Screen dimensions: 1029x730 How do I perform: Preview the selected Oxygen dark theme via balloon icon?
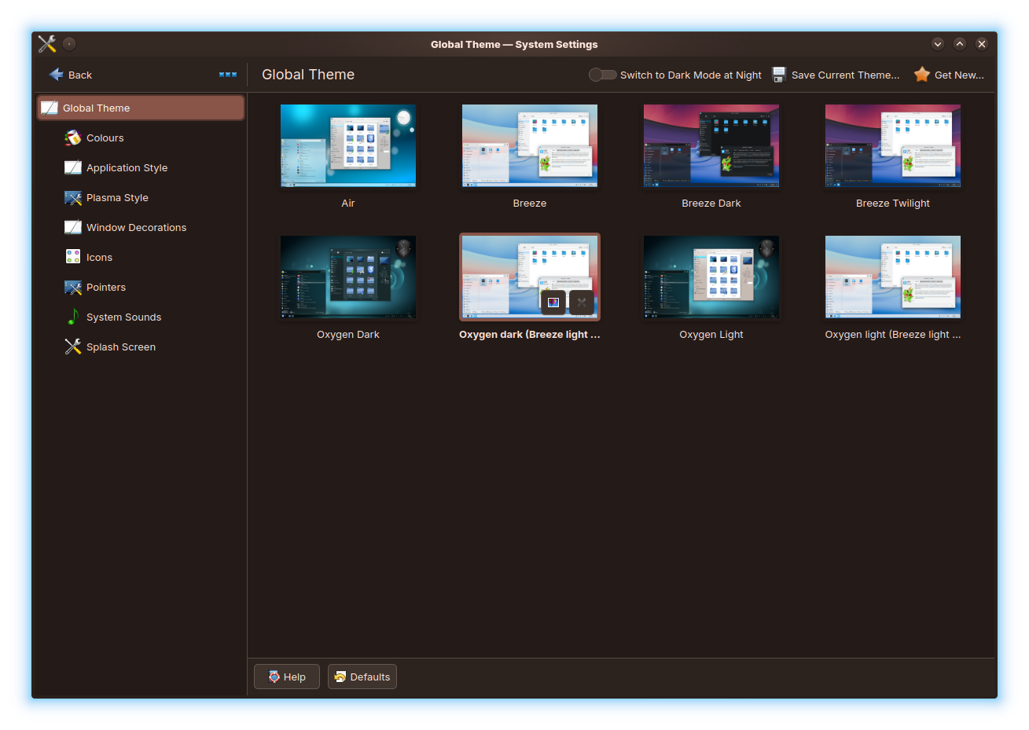[x=553, y=303]
